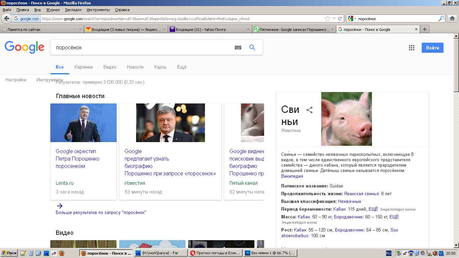
Task: Bookmark this page with the star icon
Action: 327,19
